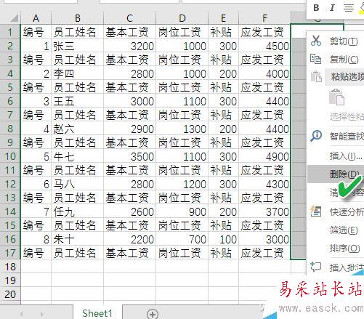The height and width of the screenshot is (319, 364).
Task: Click the Smart Lookup magnifier icon
Action: click(x=316, y=136)
